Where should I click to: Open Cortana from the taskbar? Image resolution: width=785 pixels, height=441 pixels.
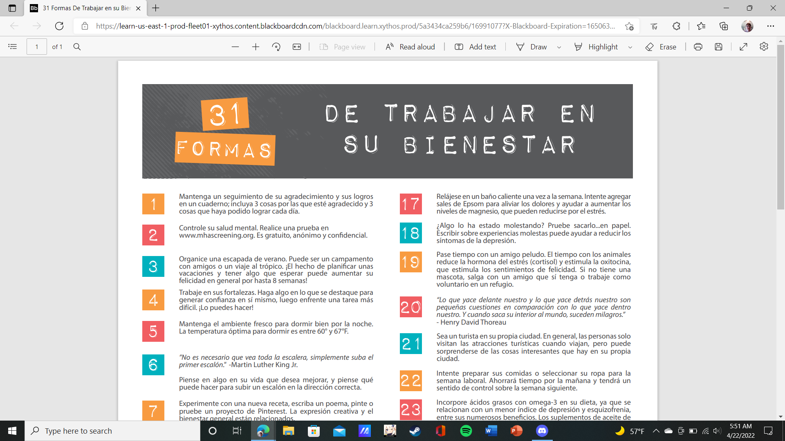pyautogui.click(x=213, y=431)
